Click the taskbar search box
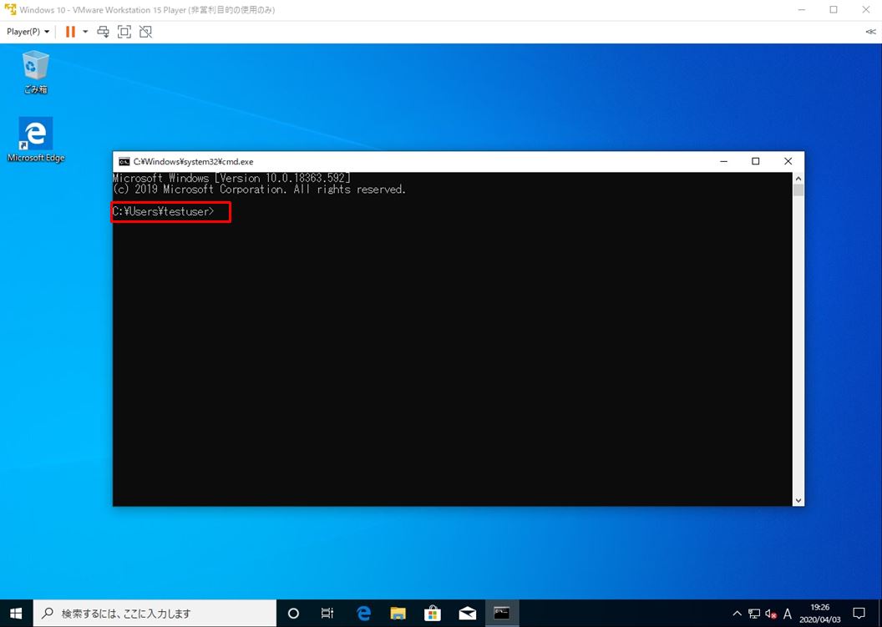Image resolution: width=882 pixels, height=627 pixels. coord(155,613)
